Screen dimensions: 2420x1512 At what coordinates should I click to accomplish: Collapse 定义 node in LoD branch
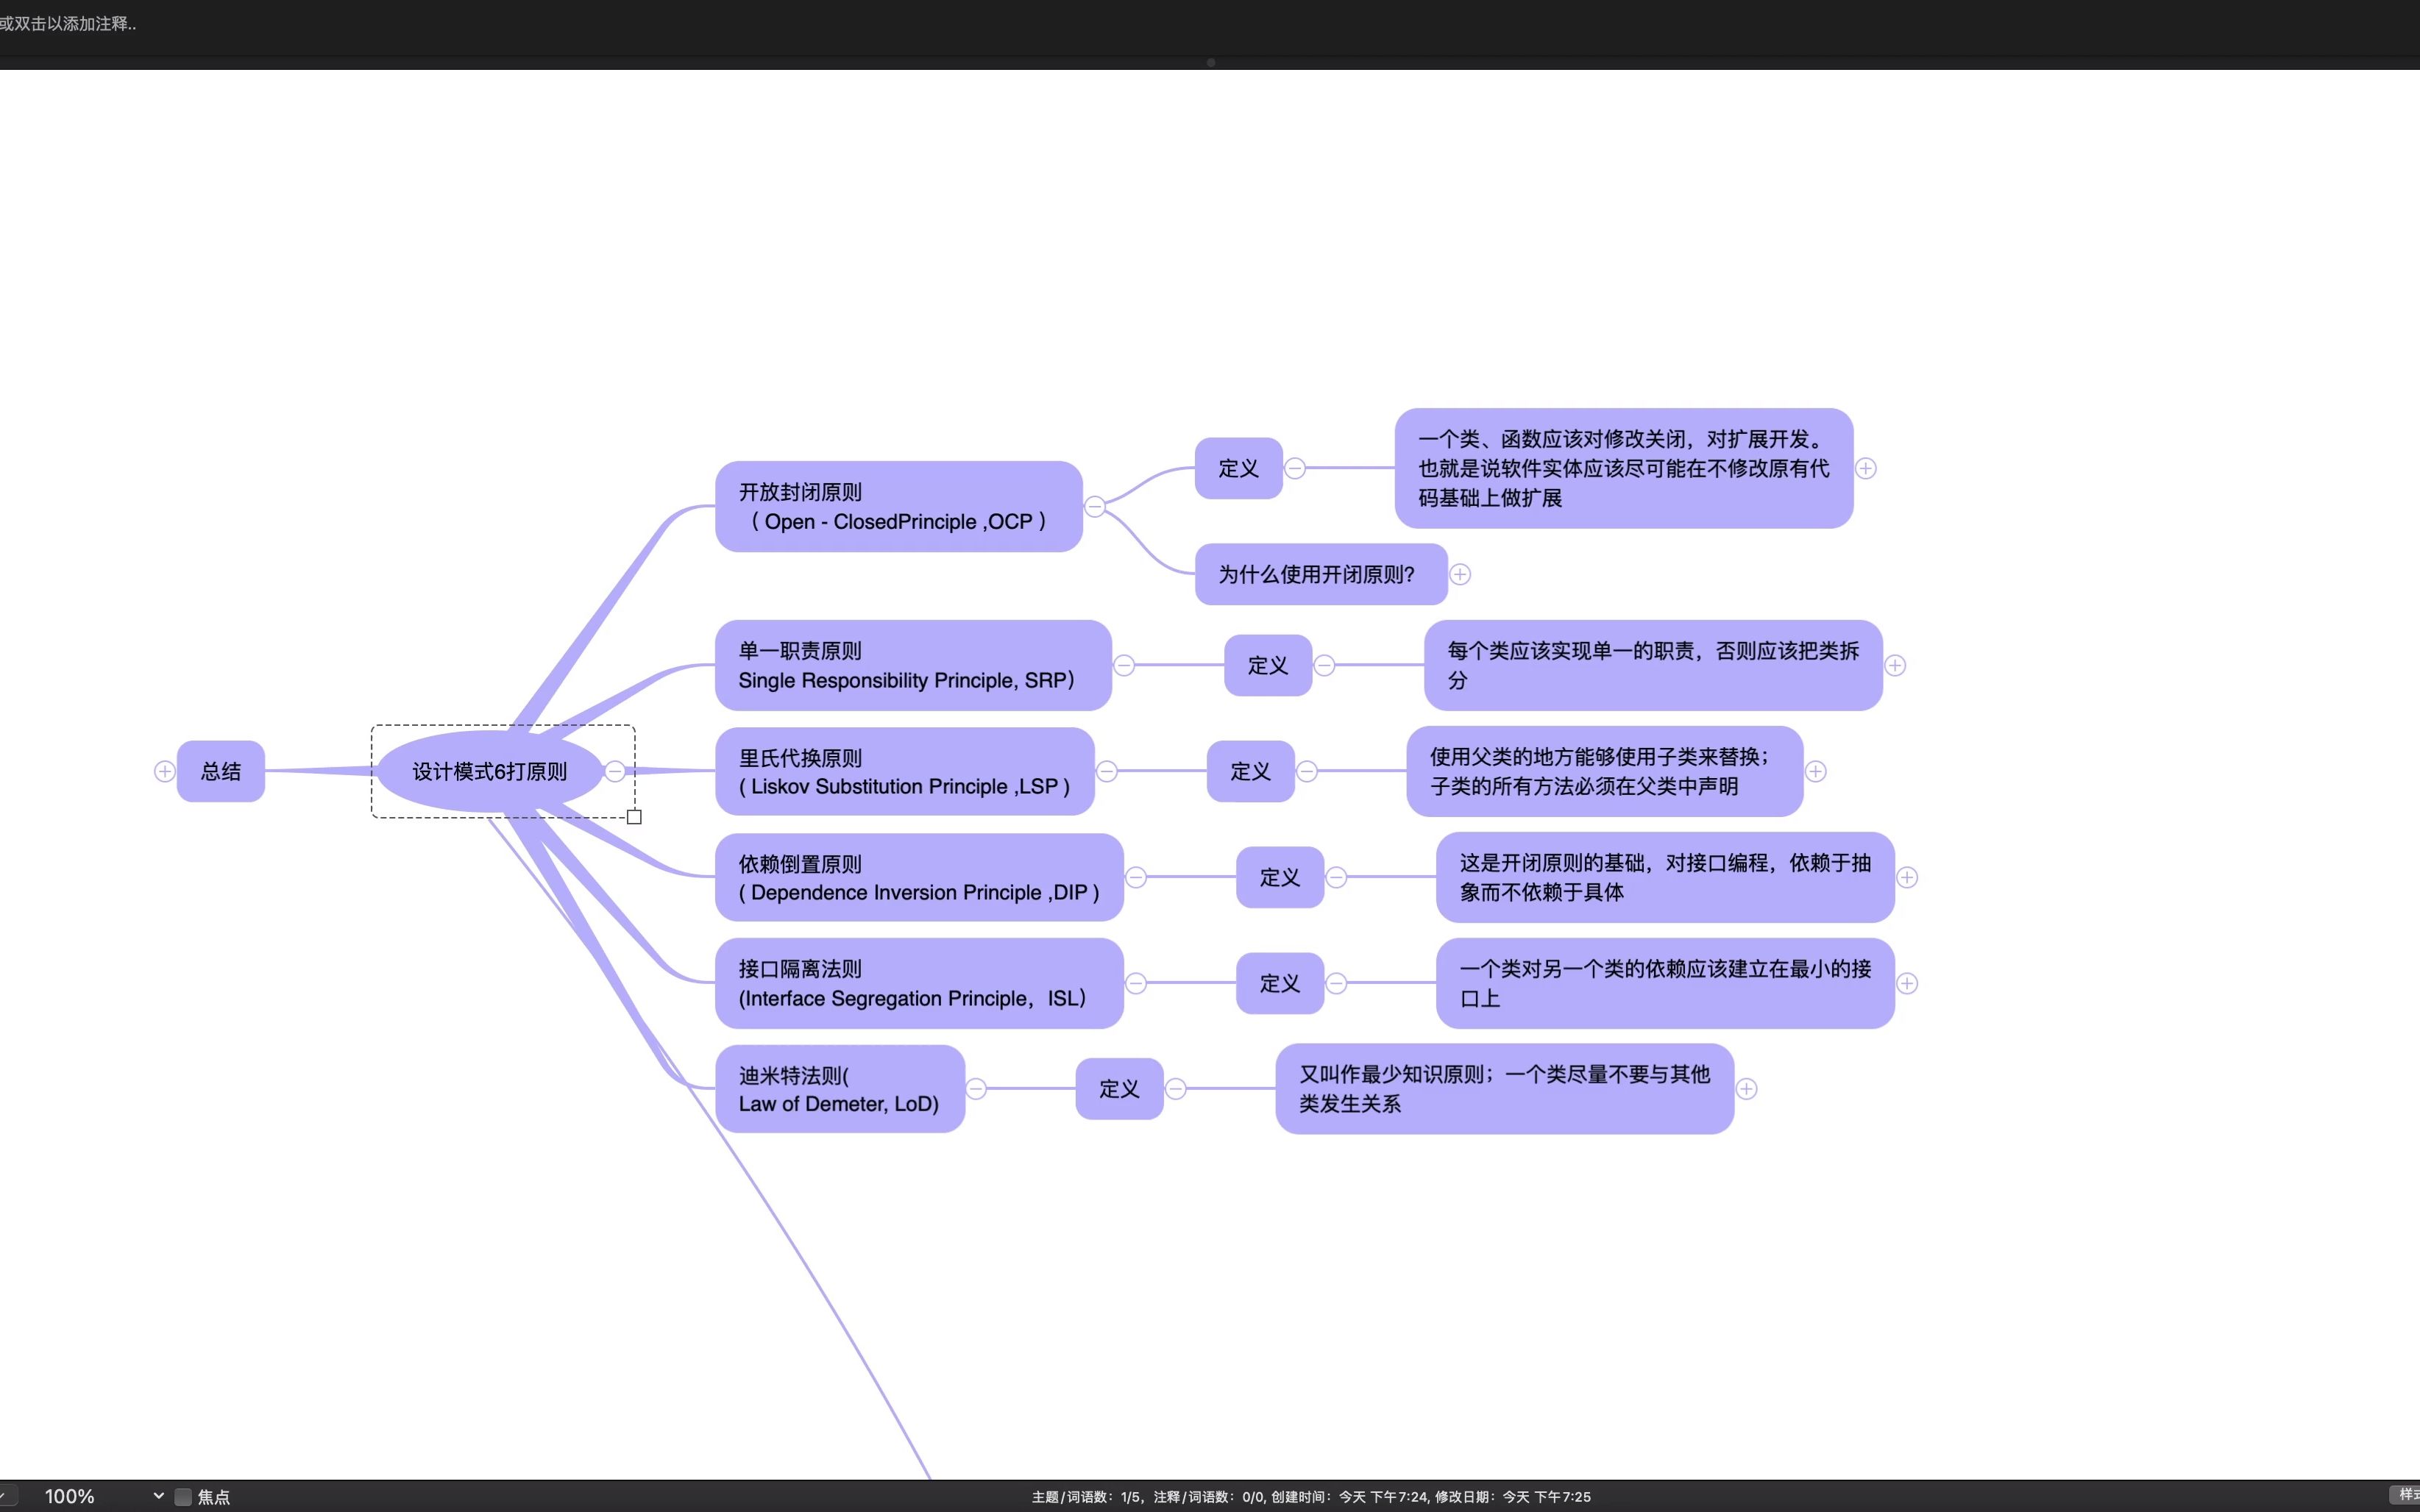(1176, 1089)
